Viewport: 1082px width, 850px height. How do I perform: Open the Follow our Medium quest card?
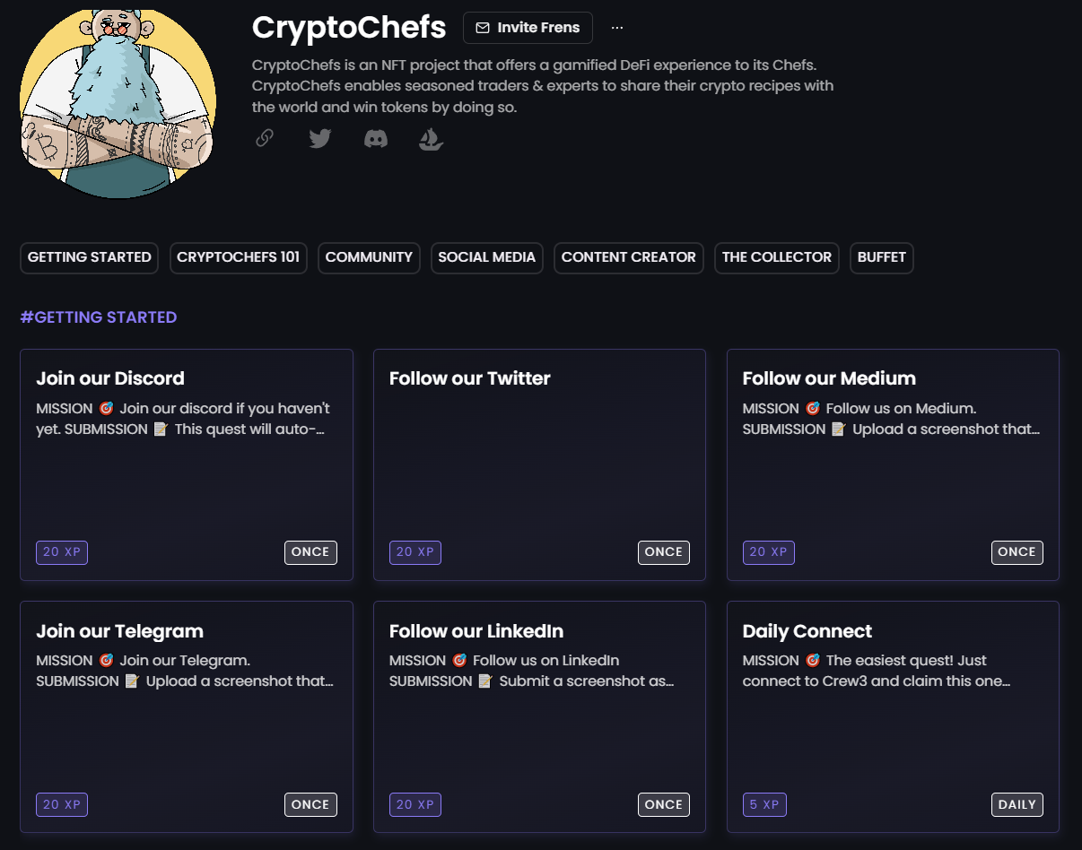892,464
